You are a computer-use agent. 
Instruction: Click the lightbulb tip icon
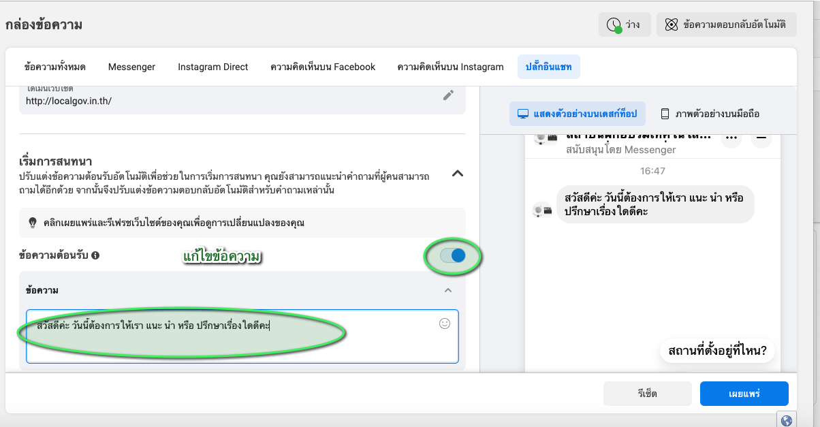[x=32, y=223]
